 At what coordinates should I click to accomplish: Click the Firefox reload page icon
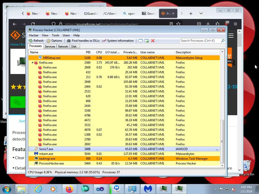(33, 24)
